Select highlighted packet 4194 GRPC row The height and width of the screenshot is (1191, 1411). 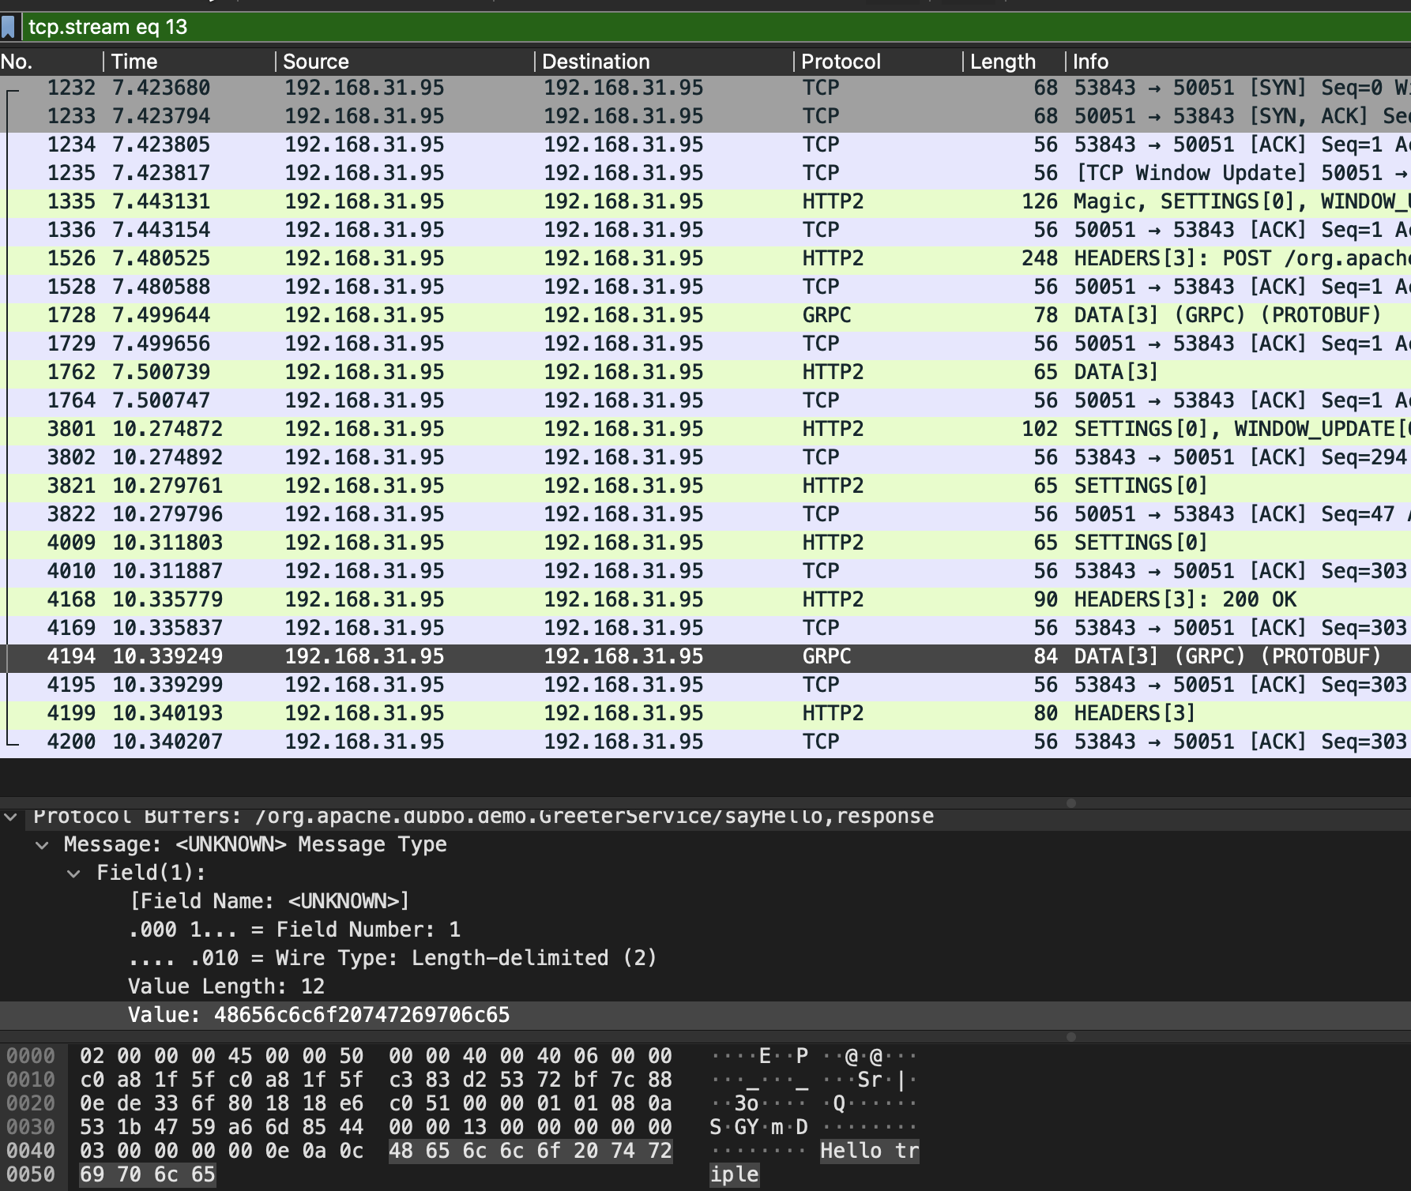click(705, 656)
